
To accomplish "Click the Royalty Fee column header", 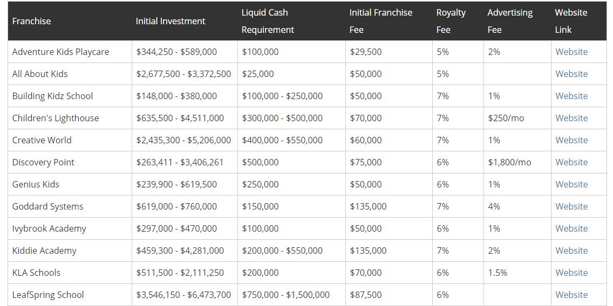I will [451, 21].
